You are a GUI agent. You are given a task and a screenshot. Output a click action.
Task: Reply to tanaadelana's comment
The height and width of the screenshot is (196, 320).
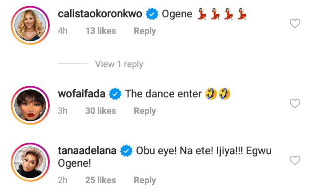pyautogui.click(x=145, y=180)
